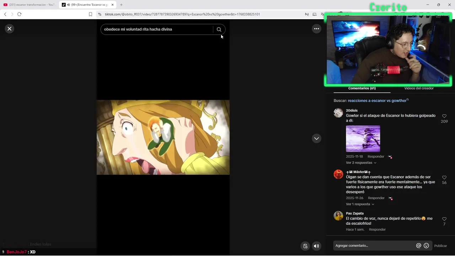
Task: Reload the current page
Action: coord(19,14)
